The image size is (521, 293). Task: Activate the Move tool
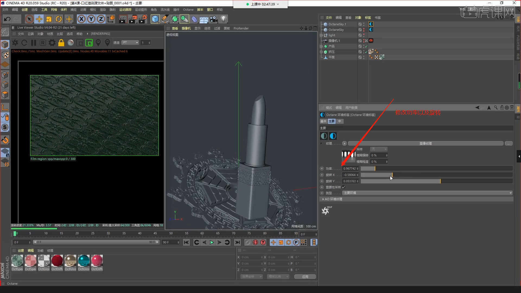(39, 19)
